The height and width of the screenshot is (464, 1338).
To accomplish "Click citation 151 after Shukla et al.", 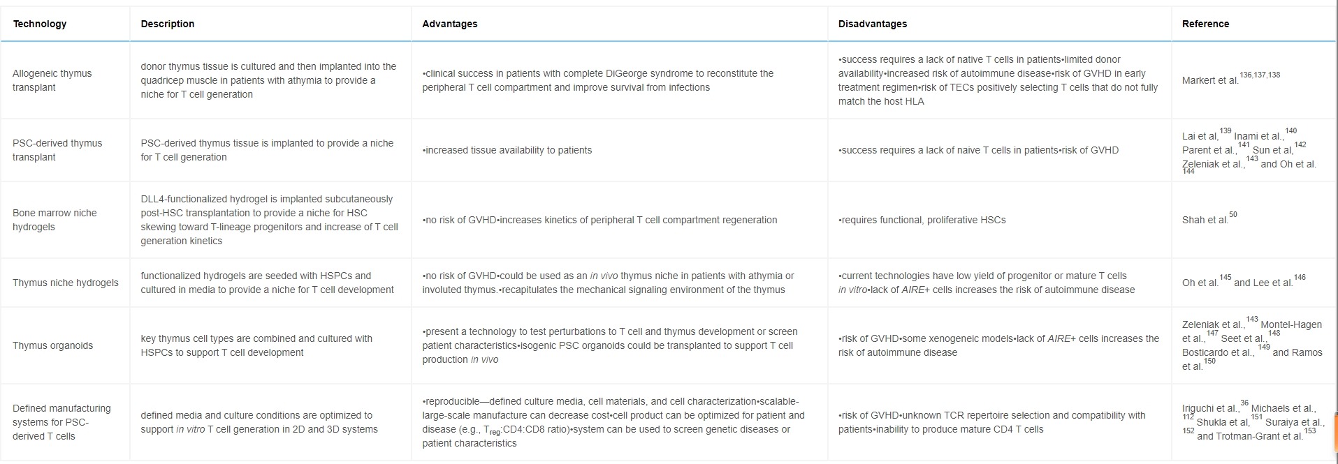I will (1257, 417).
